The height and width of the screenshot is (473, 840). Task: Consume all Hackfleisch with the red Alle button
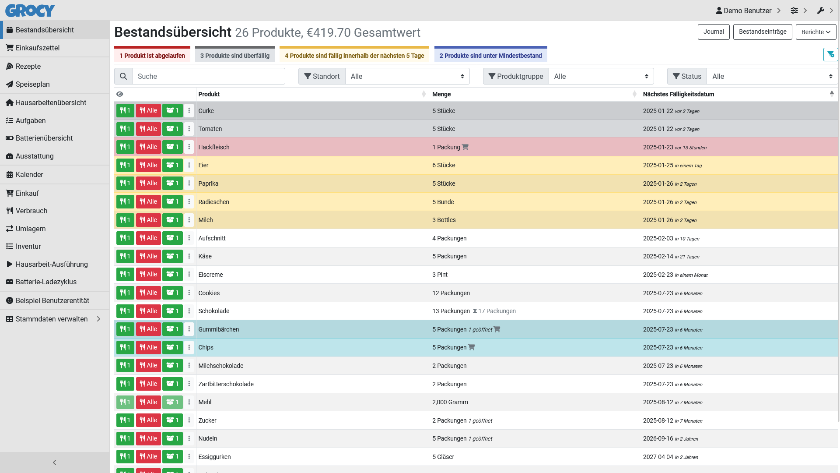[148, 147]
